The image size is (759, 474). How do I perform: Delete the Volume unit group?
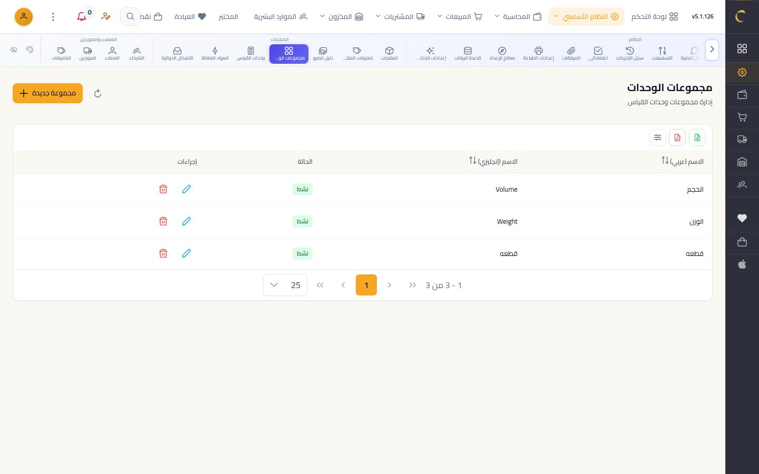click(163, 189)
